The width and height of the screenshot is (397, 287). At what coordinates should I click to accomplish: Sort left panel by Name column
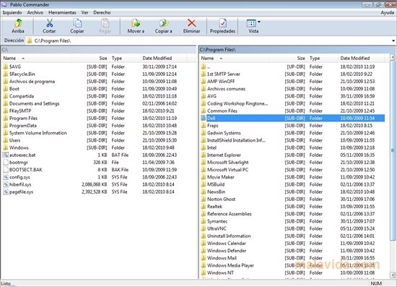(35, 59)
